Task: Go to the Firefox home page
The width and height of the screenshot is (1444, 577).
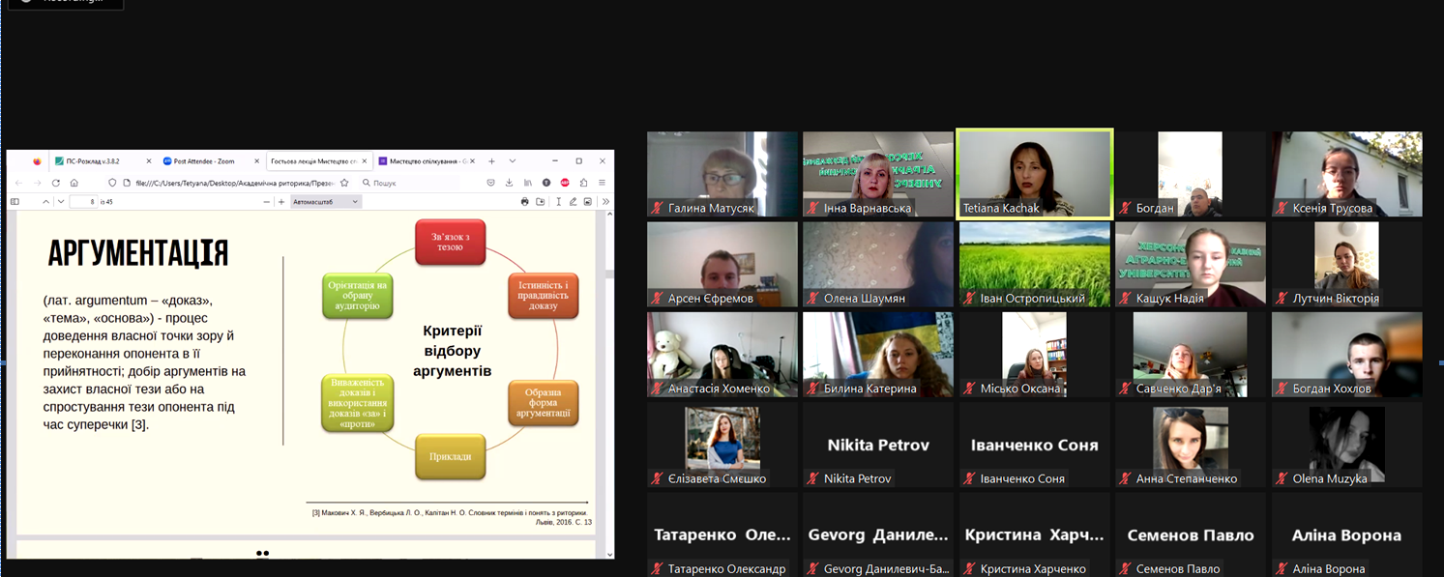Action: click(74, 183)
